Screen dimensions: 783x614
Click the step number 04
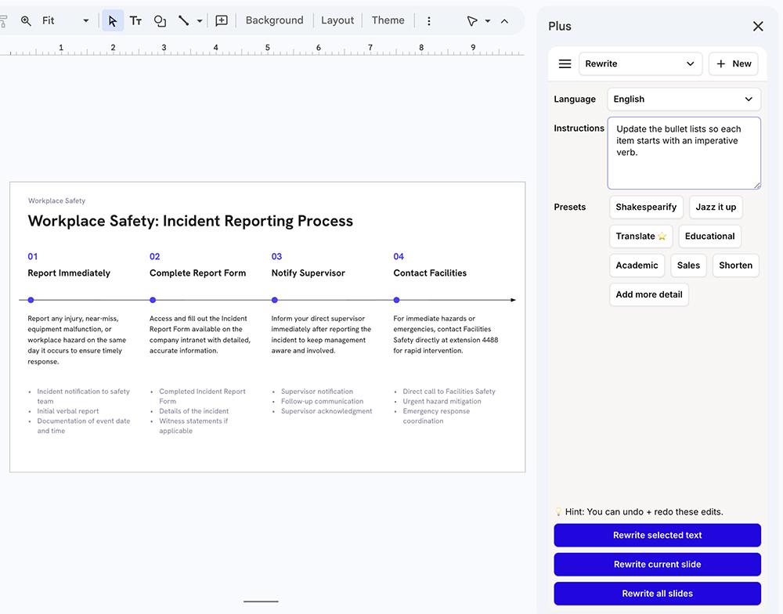click(x=399, y=256)
